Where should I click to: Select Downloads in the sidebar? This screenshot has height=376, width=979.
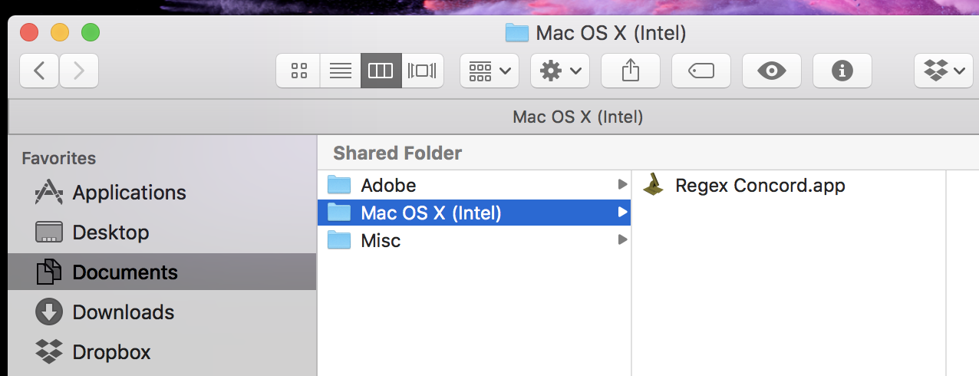tap(123, 312)
